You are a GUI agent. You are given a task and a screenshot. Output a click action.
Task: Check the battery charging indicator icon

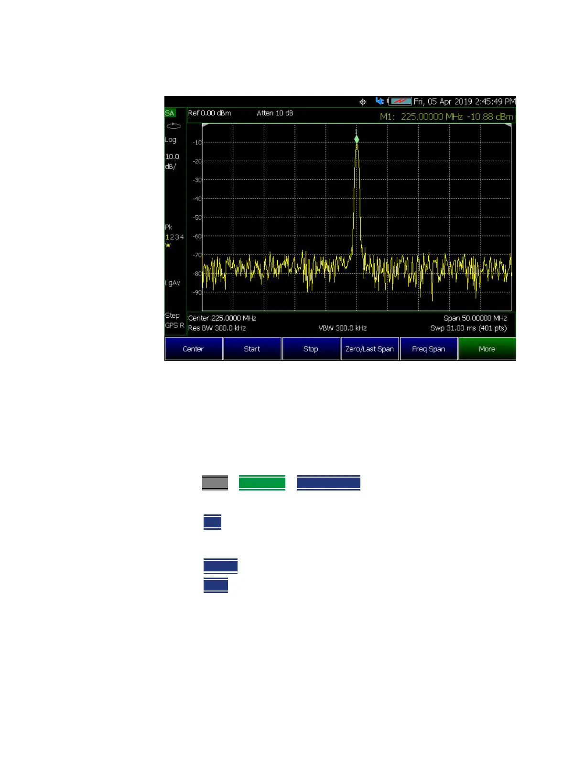click(400, 101)
